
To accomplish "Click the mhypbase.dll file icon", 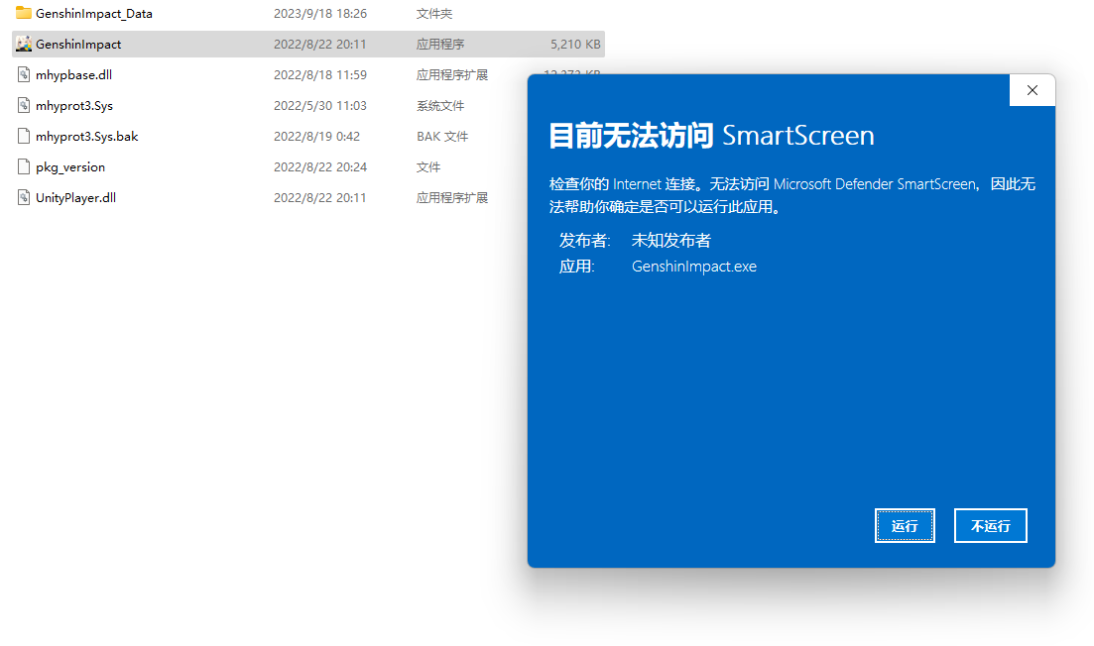I will pos(24,75).
